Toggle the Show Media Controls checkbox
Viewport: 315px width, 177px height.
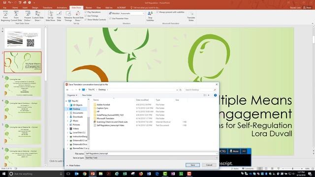pos(86,20)
